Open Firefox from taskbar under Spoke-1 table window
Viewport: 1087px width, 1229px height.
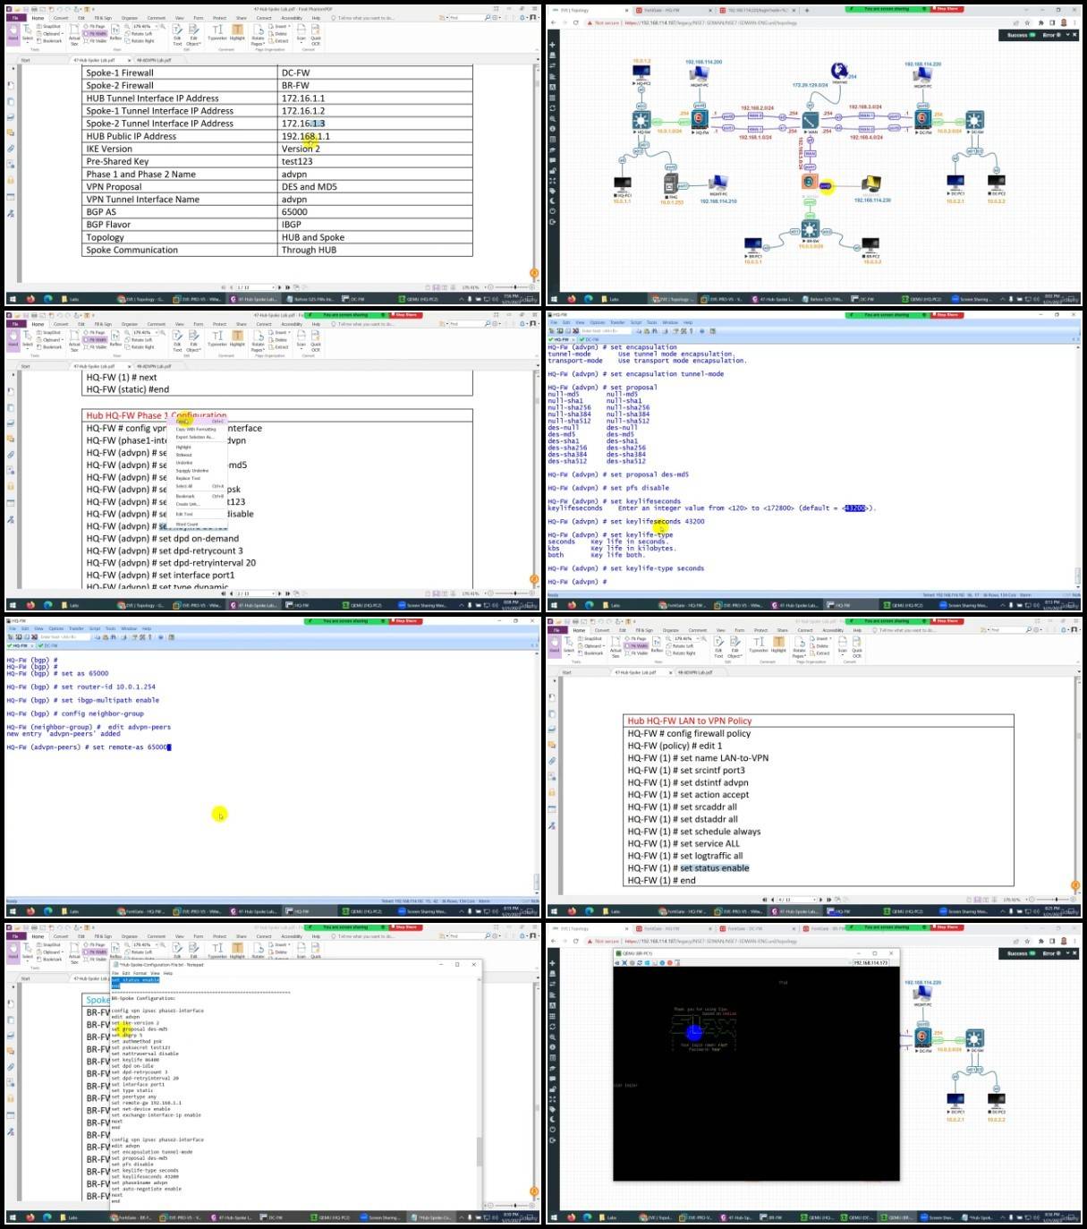click(x=30, y=299)
